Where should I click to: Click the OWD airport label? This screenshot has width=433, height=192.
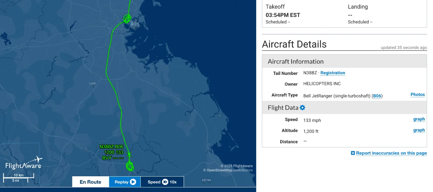(x=92, y=84)
